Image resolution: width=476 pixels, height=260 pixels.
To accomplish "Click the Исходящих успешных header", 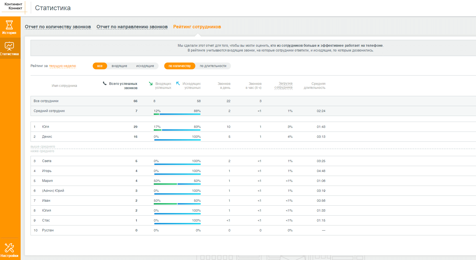I will [x=192, y=86].
